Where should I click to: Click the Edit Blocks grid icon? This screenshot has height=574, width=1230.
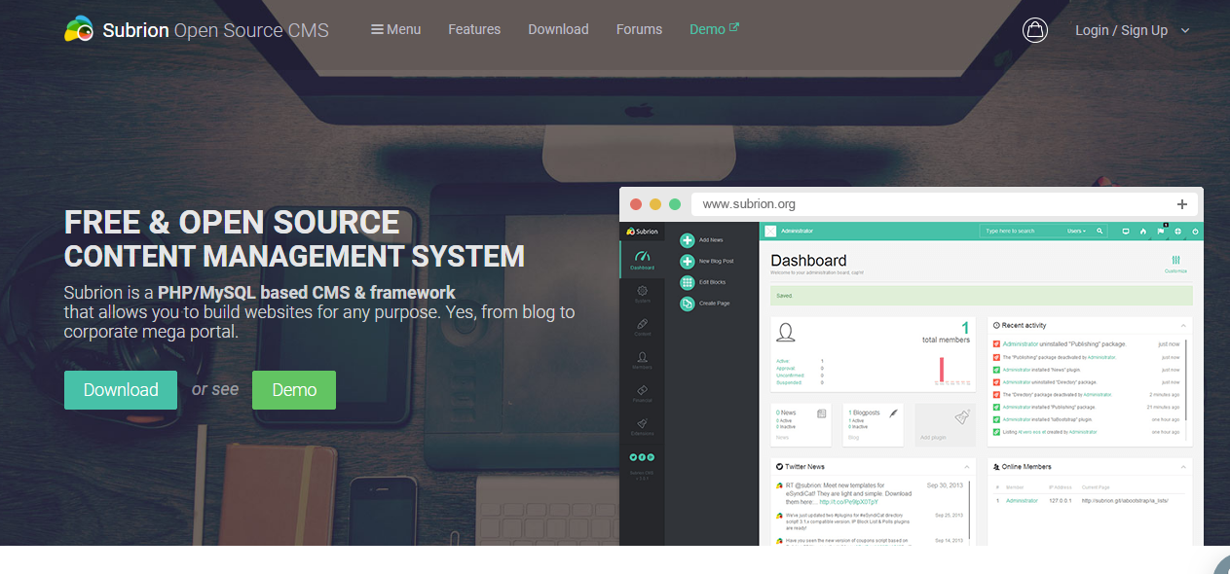click(x=688, y=282)
